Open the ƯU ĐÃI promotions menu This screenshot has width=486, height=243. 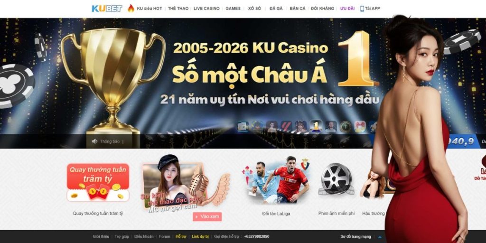tap(347, 9)
